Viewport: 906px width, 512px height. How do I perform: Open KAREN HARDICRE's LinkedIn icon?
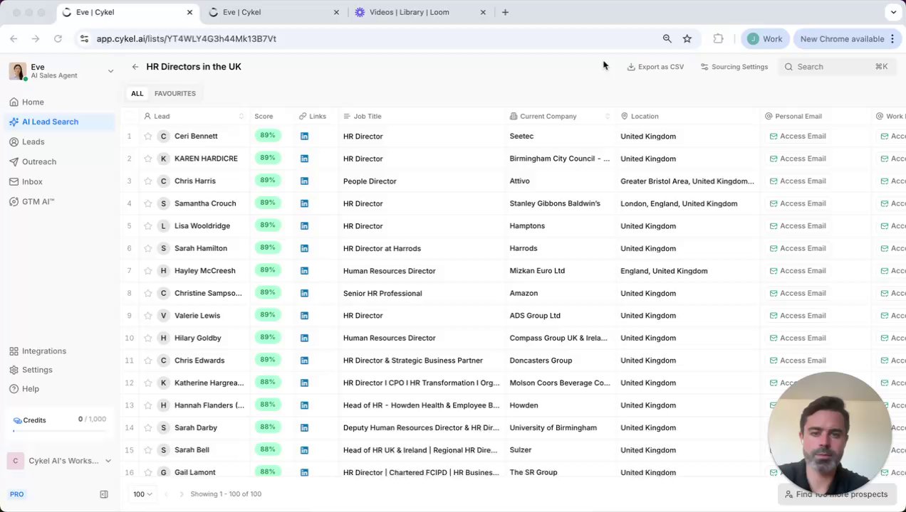pos(304,159)
